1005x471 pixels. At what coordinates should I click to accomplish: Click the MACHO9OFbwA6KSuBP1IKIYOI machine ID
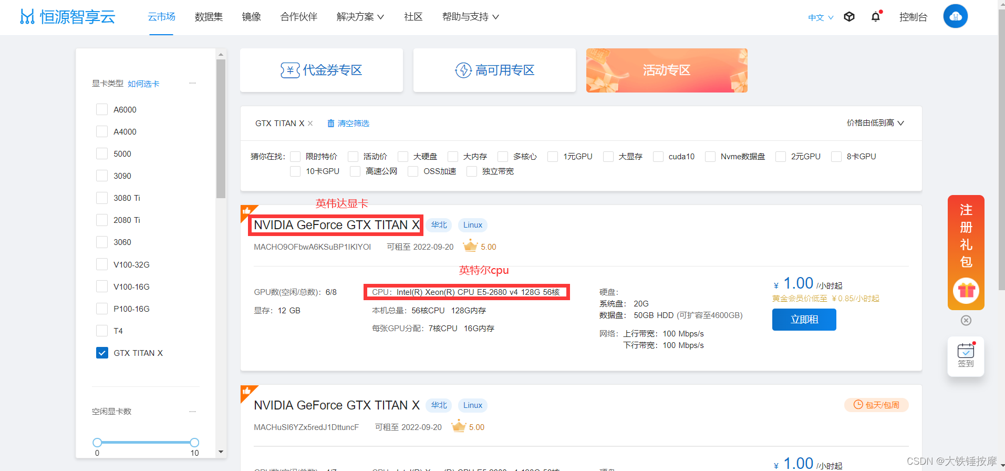[x=312, y=247]
